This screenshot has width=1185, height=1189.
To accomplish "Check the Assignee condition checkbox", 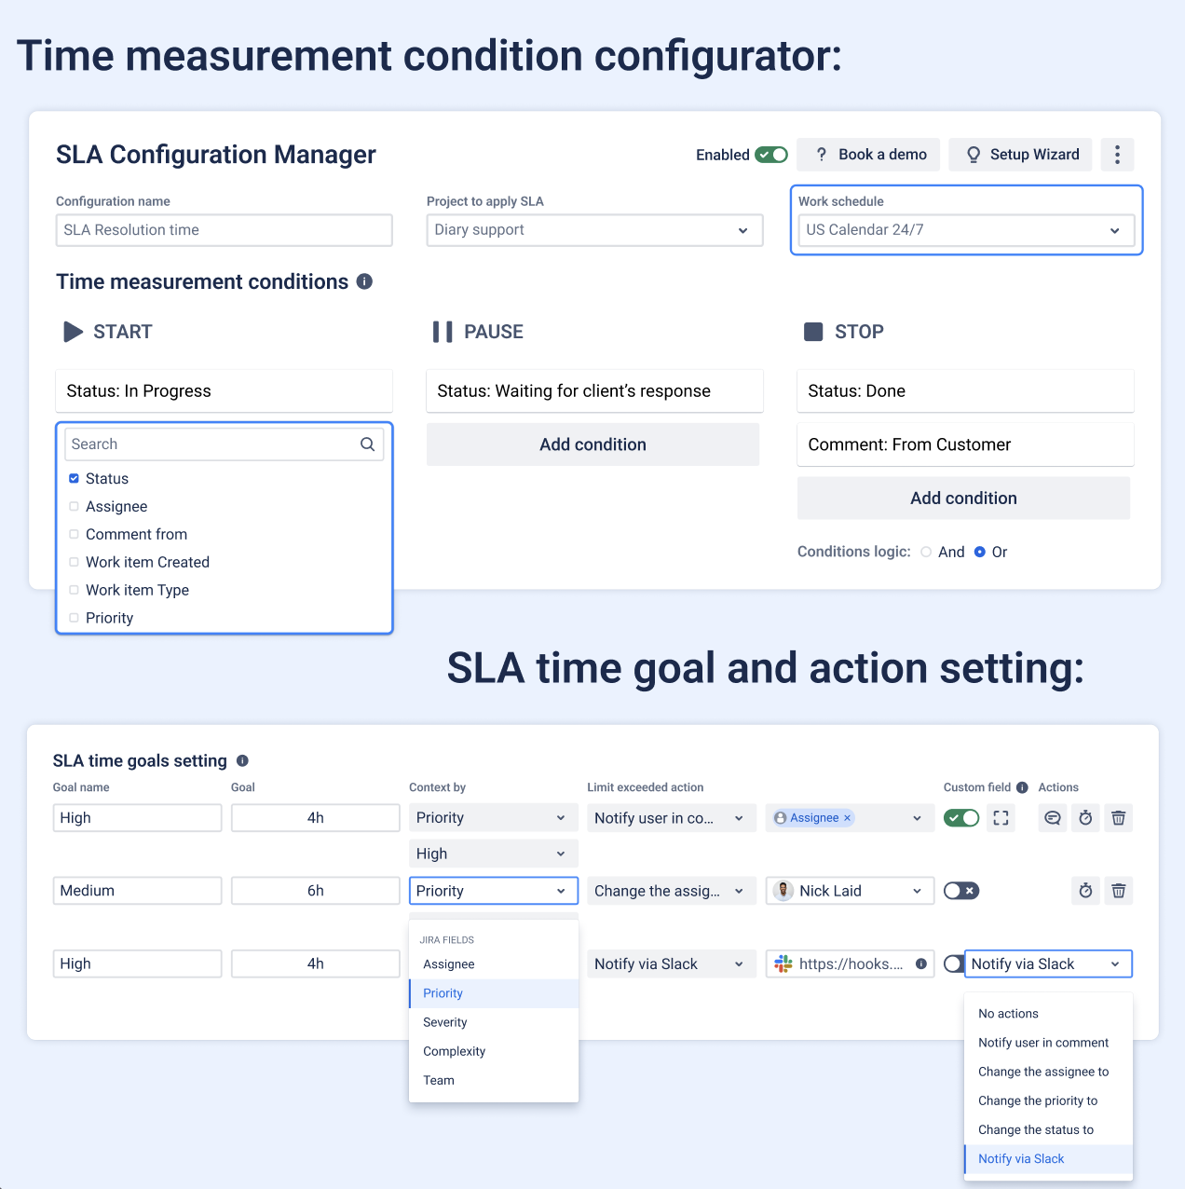I will coord(74,506).
